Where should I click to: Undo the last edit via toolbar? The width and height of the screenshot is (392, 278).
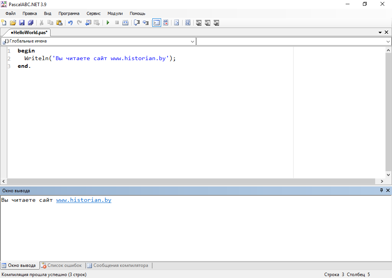[x=70, y=23]
